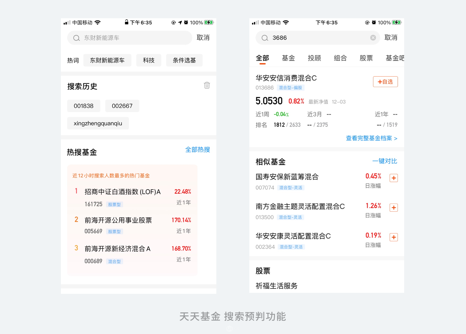This screenshot has width=466, height=334.
Task: Tap signal bars icon on left phone
Action: tap(67, 23)
